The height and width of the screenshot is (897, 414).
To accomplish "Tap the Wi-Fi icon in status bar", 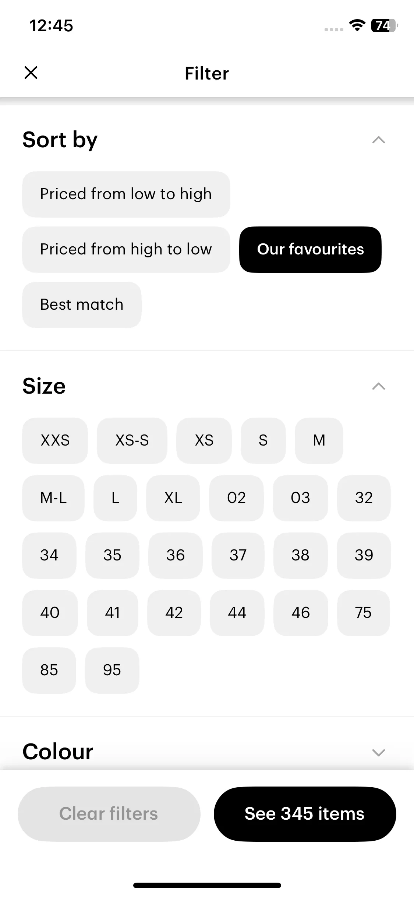I will pyautogui.click(x=357, y=25).
